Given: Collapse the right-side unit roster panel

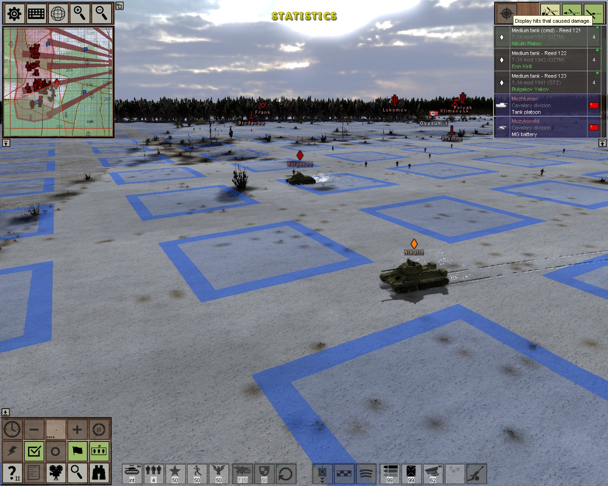Looking at the screenshot, I should pyautogui.click(x=601, y=142).
